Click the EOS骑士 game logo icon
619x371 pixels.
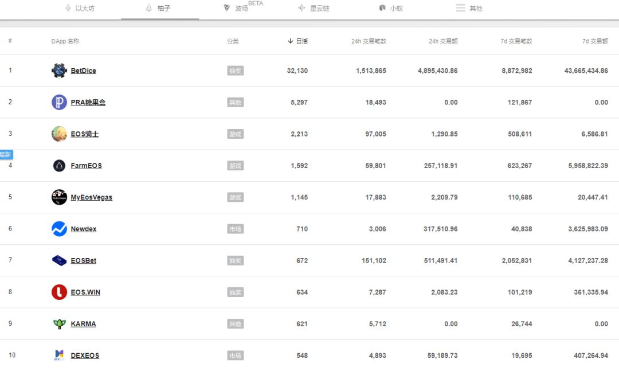(59, 134)
